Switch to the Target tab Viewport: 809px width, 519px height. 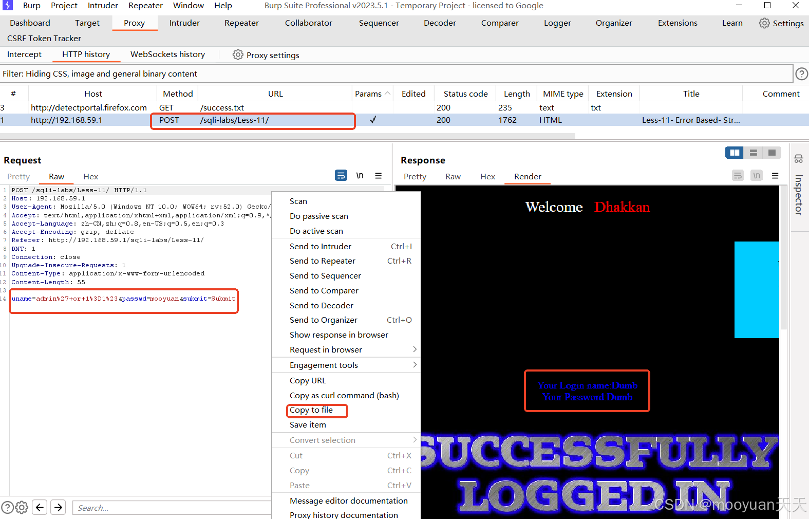87,23
